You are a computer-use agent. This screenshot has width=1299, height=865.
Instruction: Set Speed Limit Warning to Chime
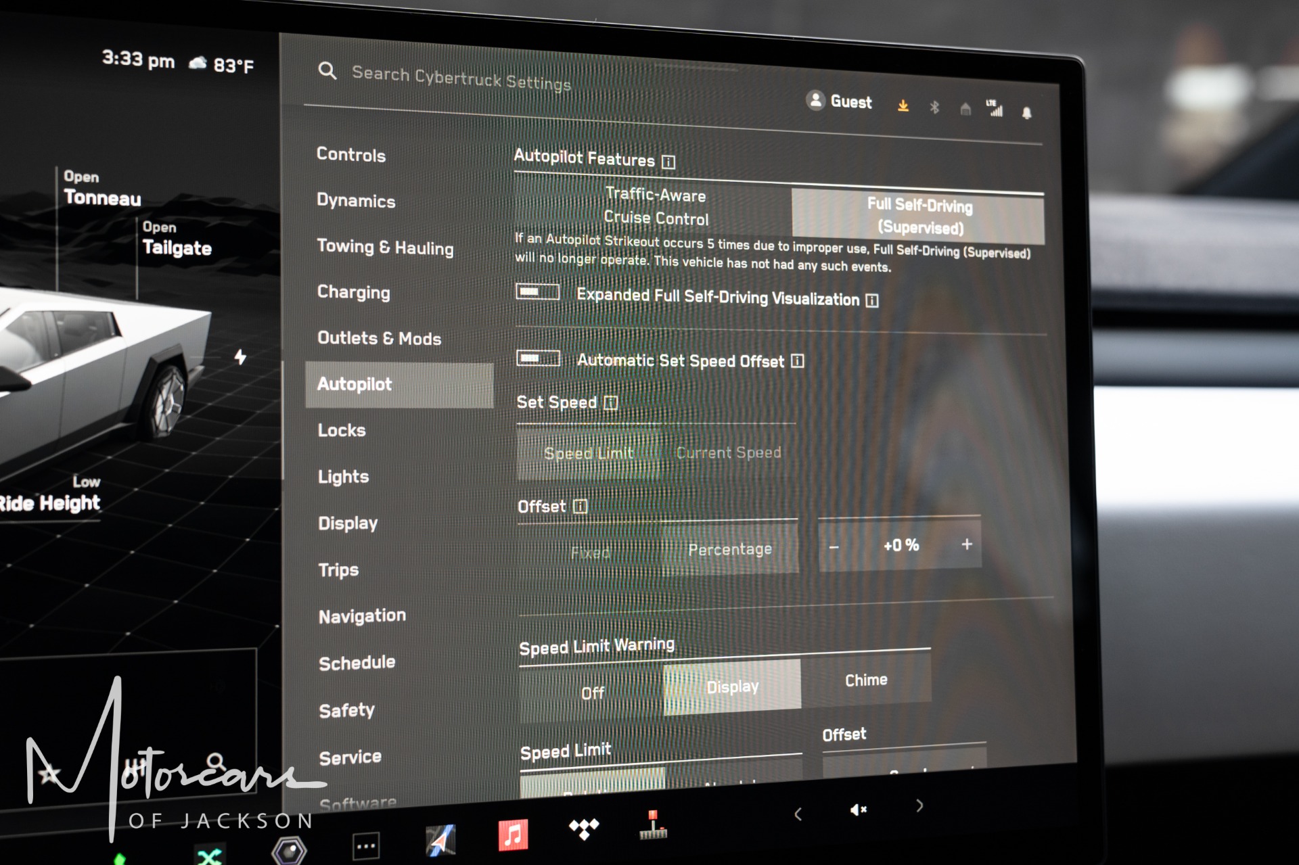coord(866,680)
